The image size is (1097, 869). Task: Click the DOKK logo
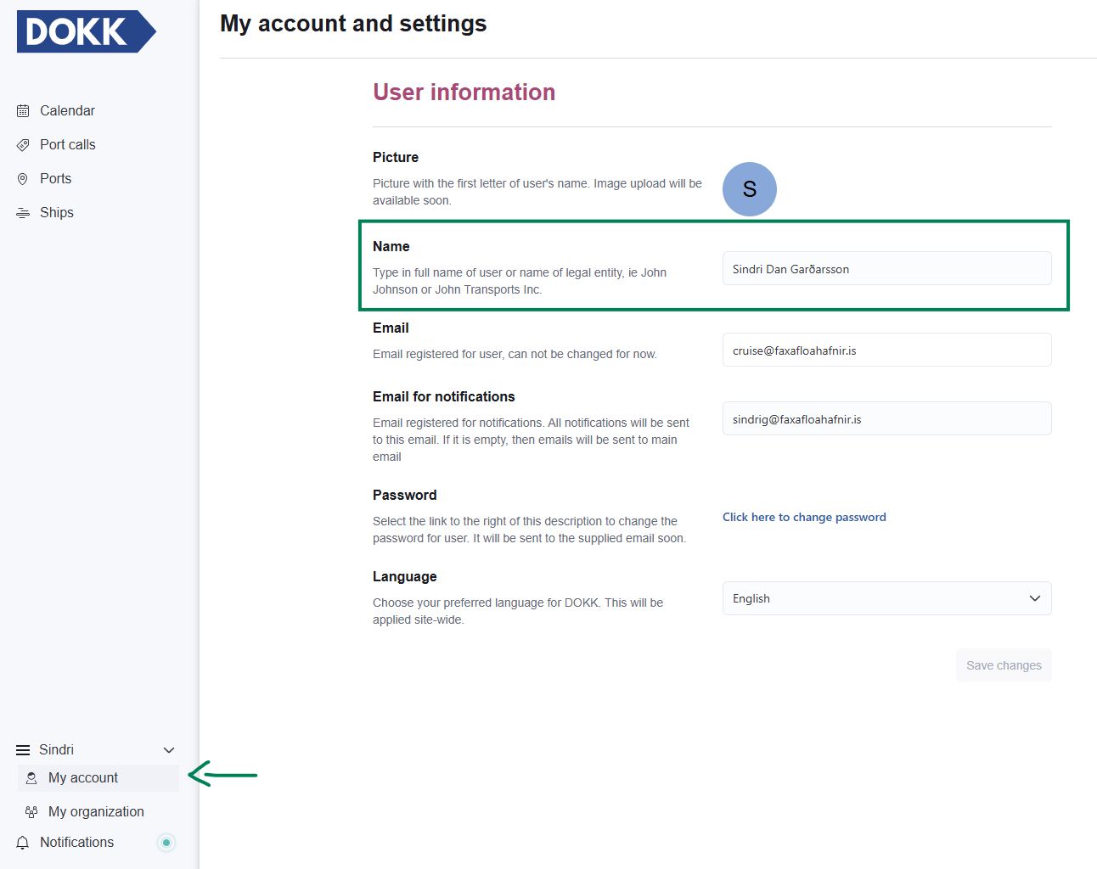86,32
